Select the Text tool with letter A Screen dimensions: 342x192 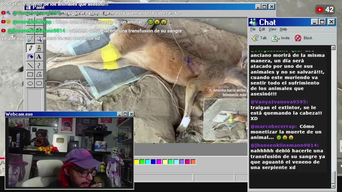(x=39, y=57)
